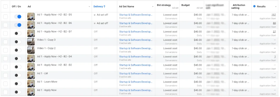
Task: Open ad set link in 'Video 1 - Copy 2' row
Action: (136, 48)
